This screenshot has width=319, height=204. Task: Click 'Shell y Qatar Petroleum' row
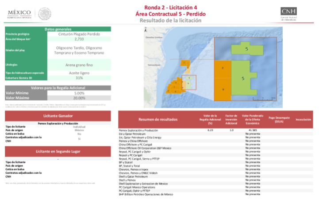pos(215,177)
